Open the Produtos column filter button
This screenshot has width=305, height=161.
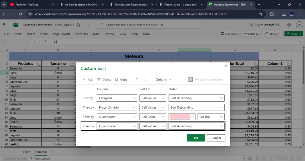pos(39,64)
